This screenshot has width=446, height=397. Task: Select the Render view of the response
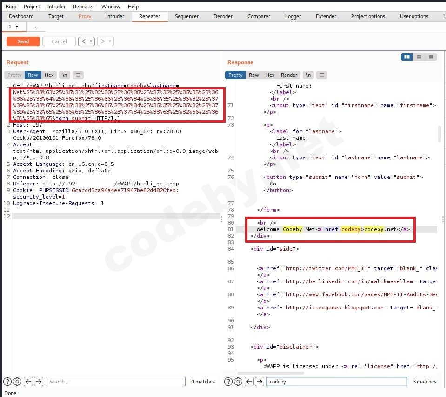289,75
